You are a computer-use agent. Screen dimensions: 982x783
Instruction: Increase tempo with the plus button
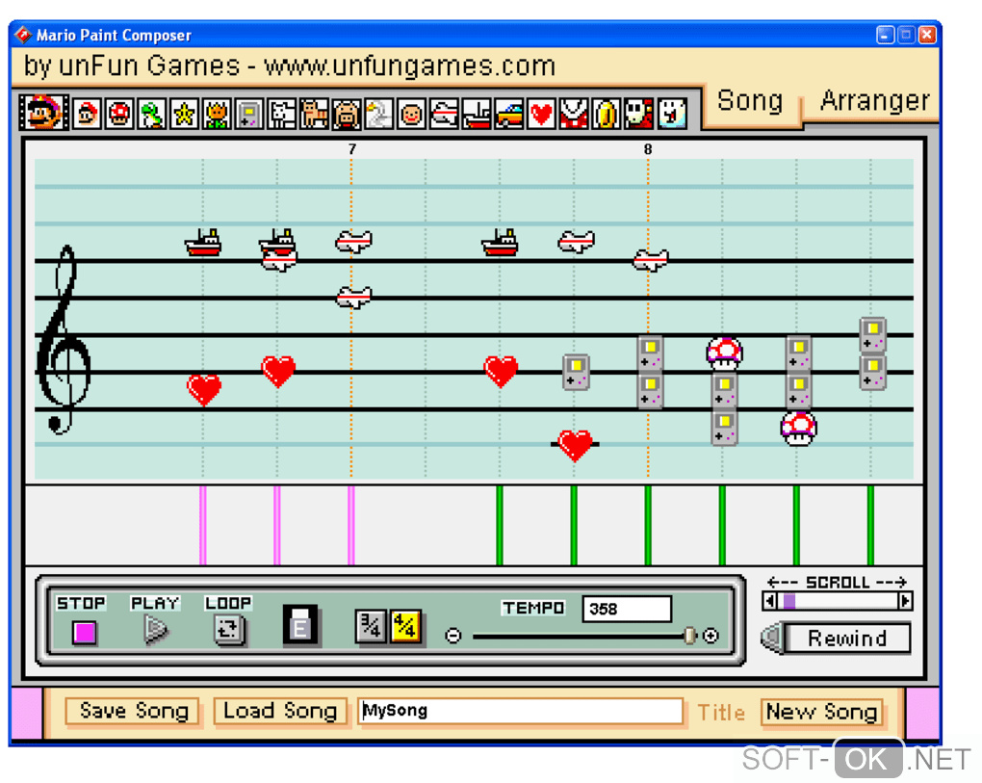(x=711, y=636)
